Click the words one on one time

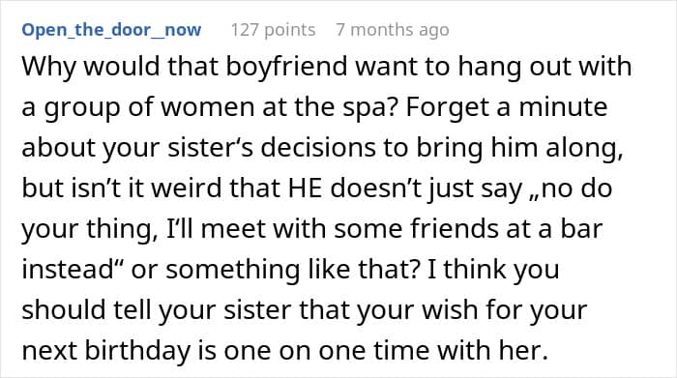(327, 351)
